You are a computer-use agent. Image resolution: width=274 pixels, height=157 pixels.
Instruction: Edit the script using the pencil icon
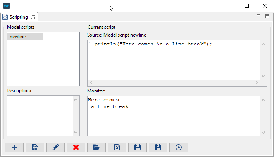(55, 147)
